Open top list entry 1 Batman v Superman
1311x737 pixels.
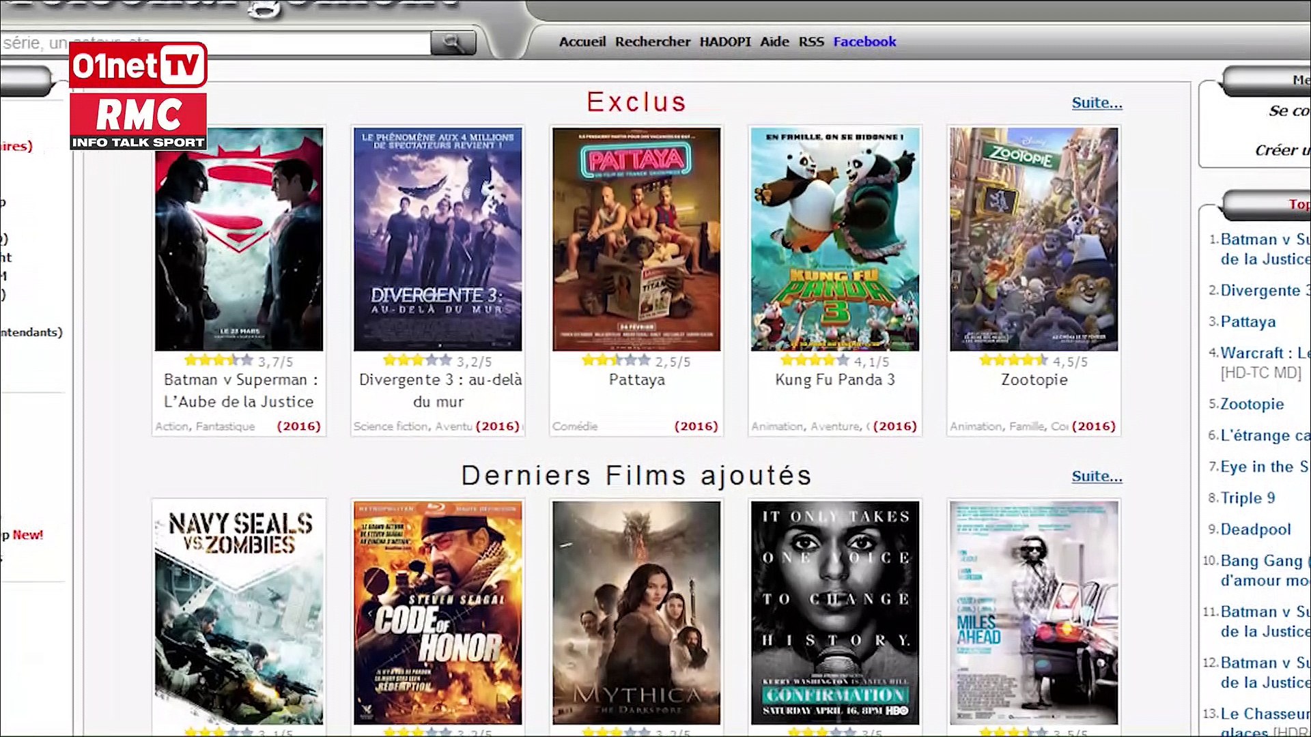1265,249
